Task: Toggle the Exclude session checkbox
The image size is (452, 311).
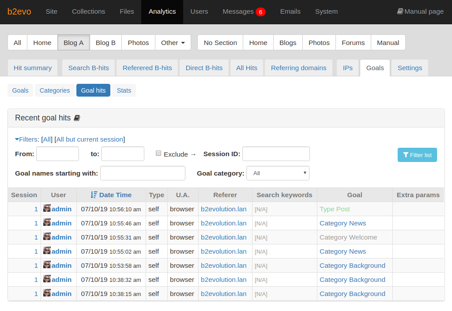Action: [x=158, y=153]
